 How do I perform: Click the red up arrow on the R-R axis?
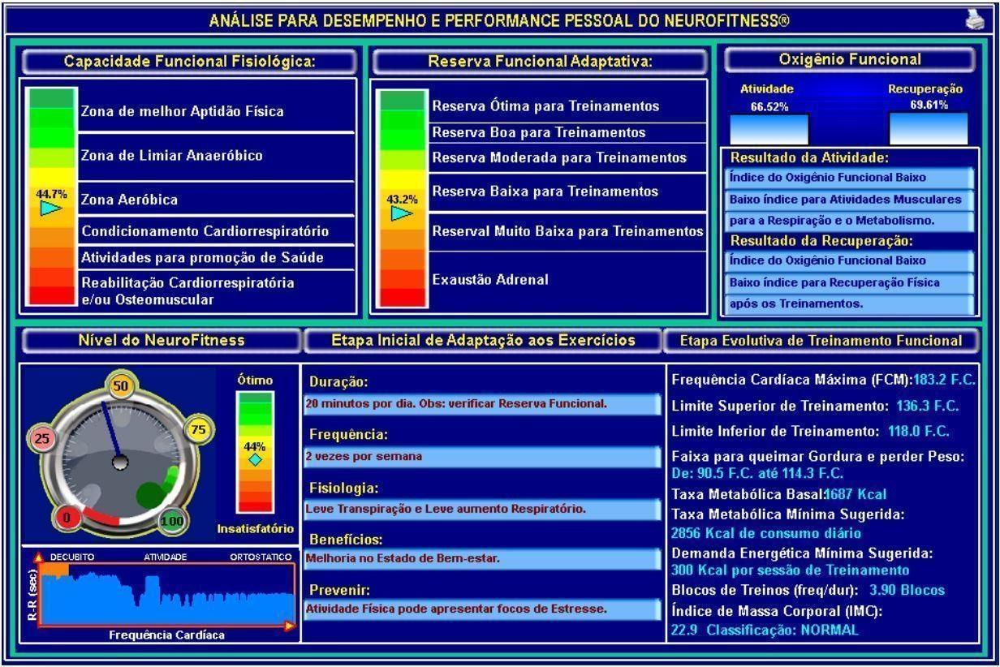[x=37, y=557]
